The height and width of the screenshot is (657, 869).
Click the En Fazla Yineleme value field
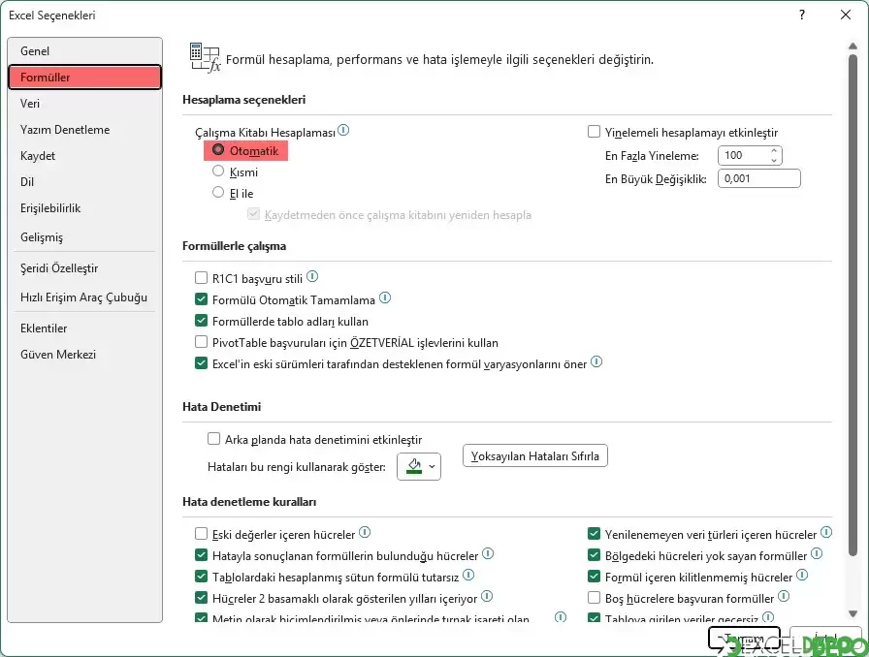coord(743,156)
